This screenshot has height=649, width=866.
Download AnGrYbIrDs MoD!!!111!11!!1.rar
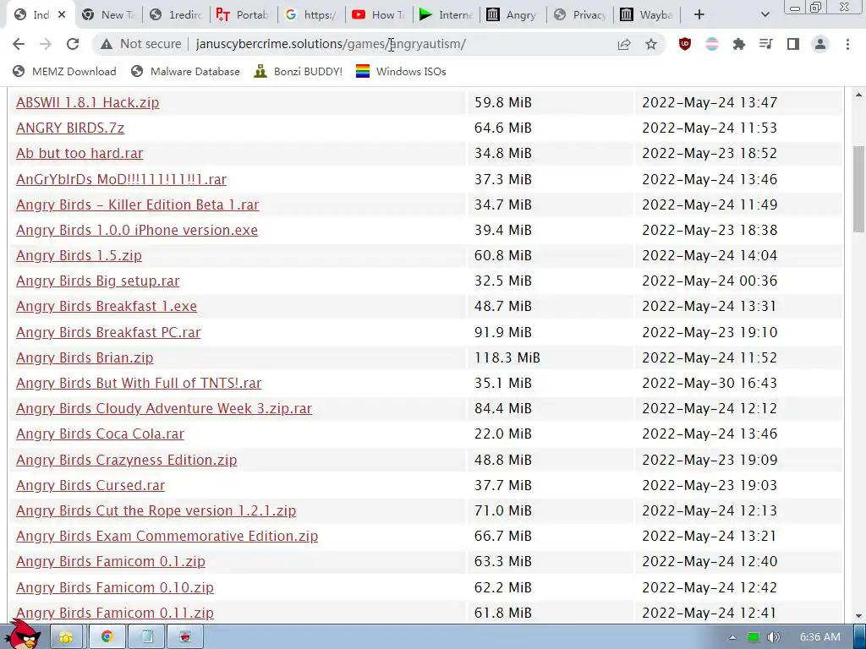(x=121, y=179)
